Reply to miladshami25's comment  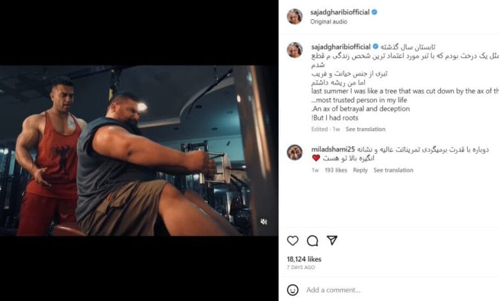pyautogui.click(x=360, y=170)
